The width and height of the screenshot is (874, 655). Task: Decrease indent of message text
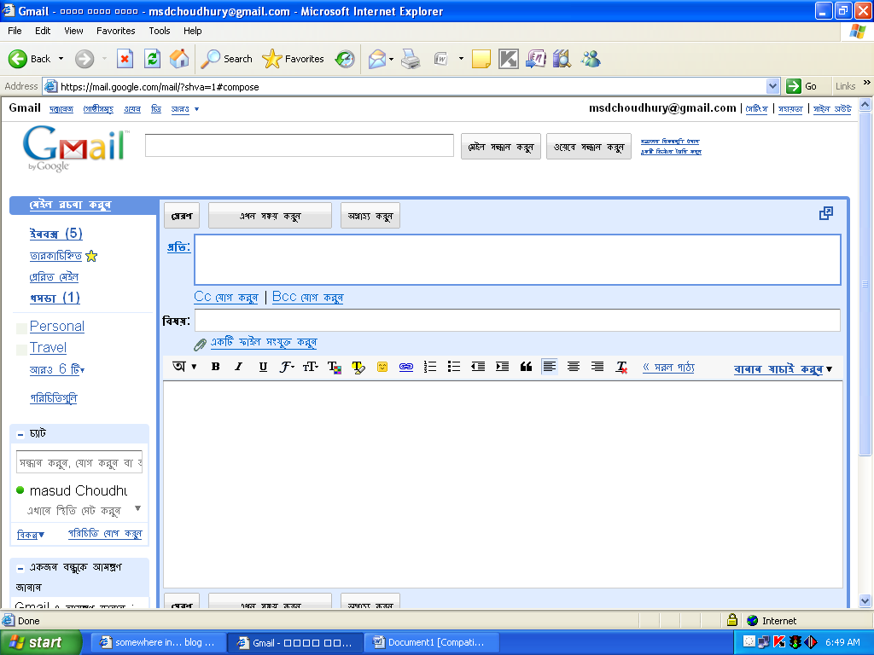coord(478,367)
